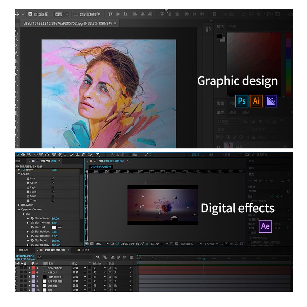
Task: Select the COMEBACK text layer
Action: coord(54,268)
